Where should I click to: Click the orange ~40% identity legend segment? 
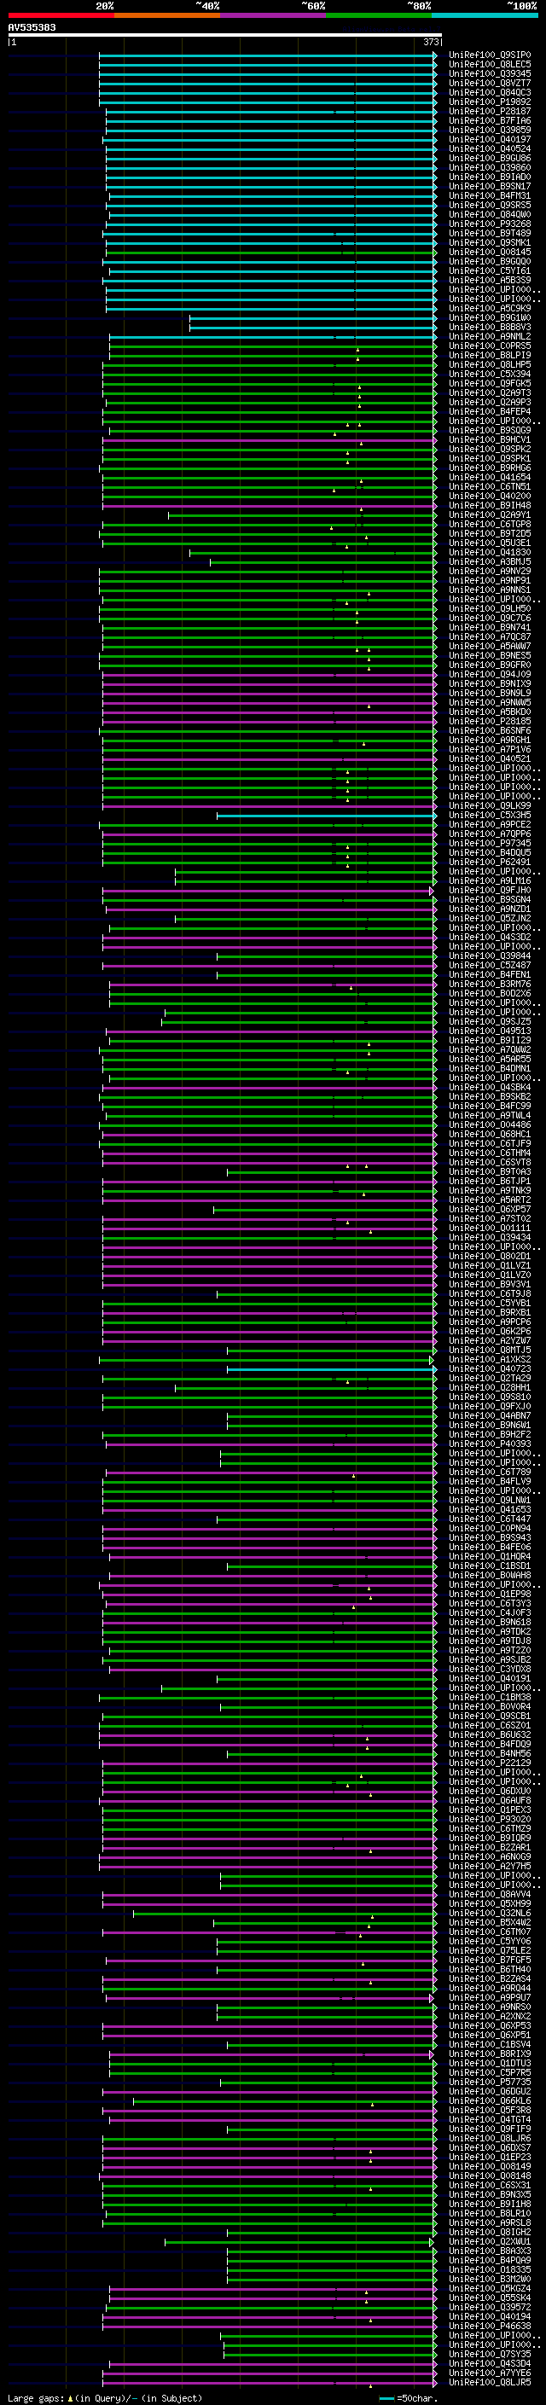click(x=167, y=15)
